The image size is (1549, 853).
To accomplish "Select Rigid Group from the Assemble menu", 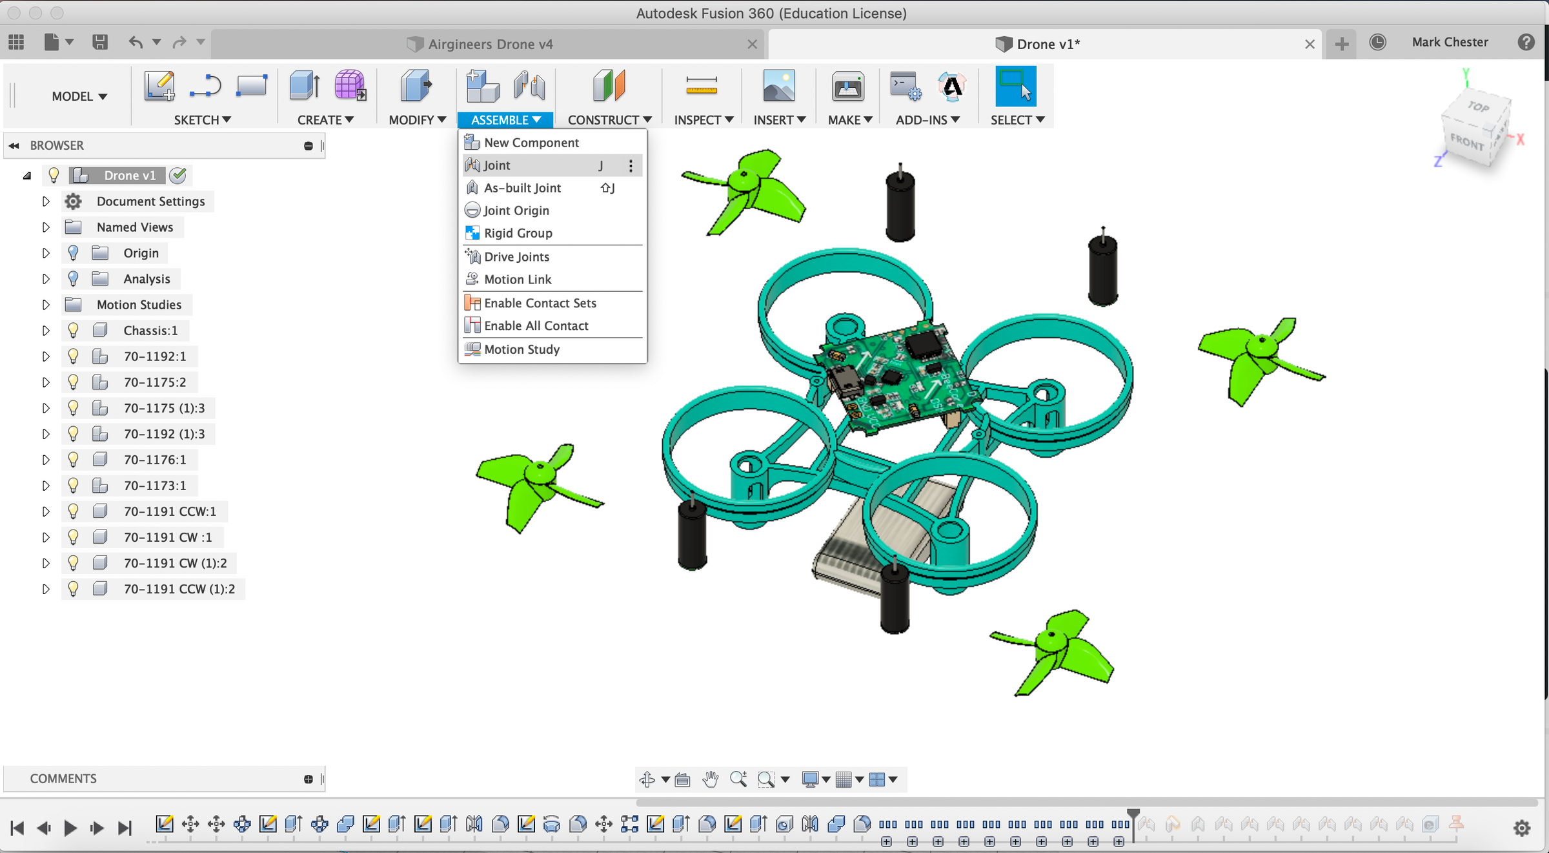I will 517,232.
